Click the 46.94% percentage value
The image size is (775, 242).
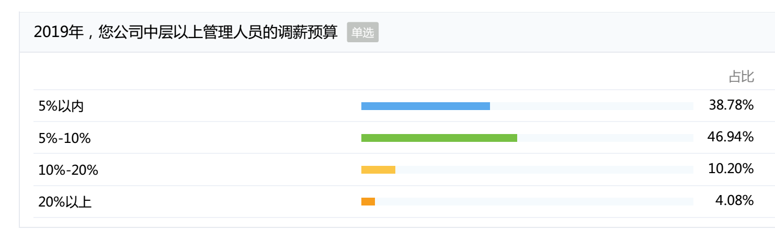click(731, 137)
